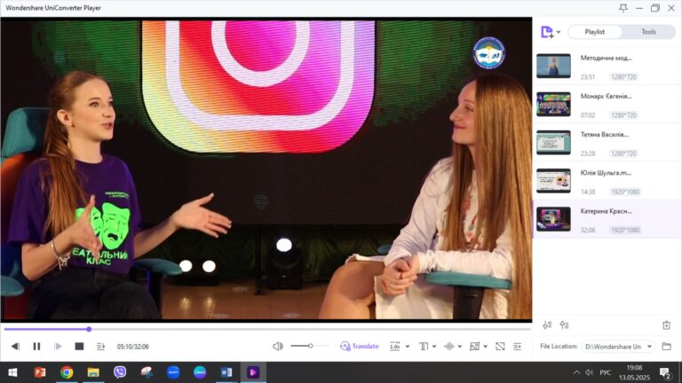Image resolution: width=682 pixels, height=383 pixels.
Task: Delete the selected playlist item
Action: 666,325
